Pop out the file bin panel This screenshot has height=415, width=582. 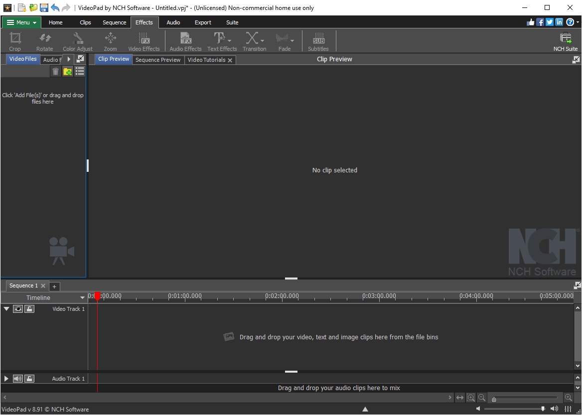coord(80,59)
